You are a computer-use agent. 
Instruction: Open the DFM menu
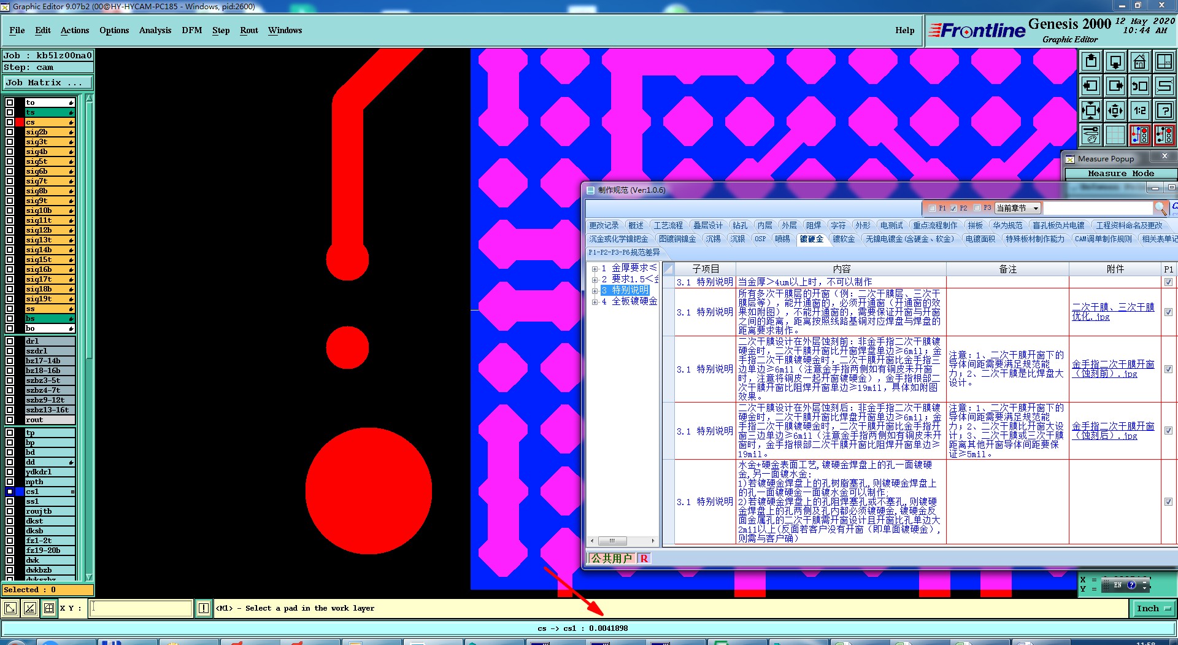(192, 30)
